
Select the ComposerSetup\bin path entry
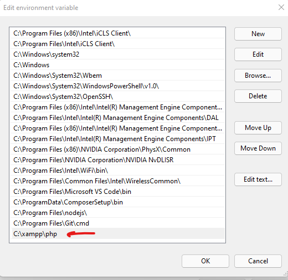pyautogui.click(x=117, y=202)
